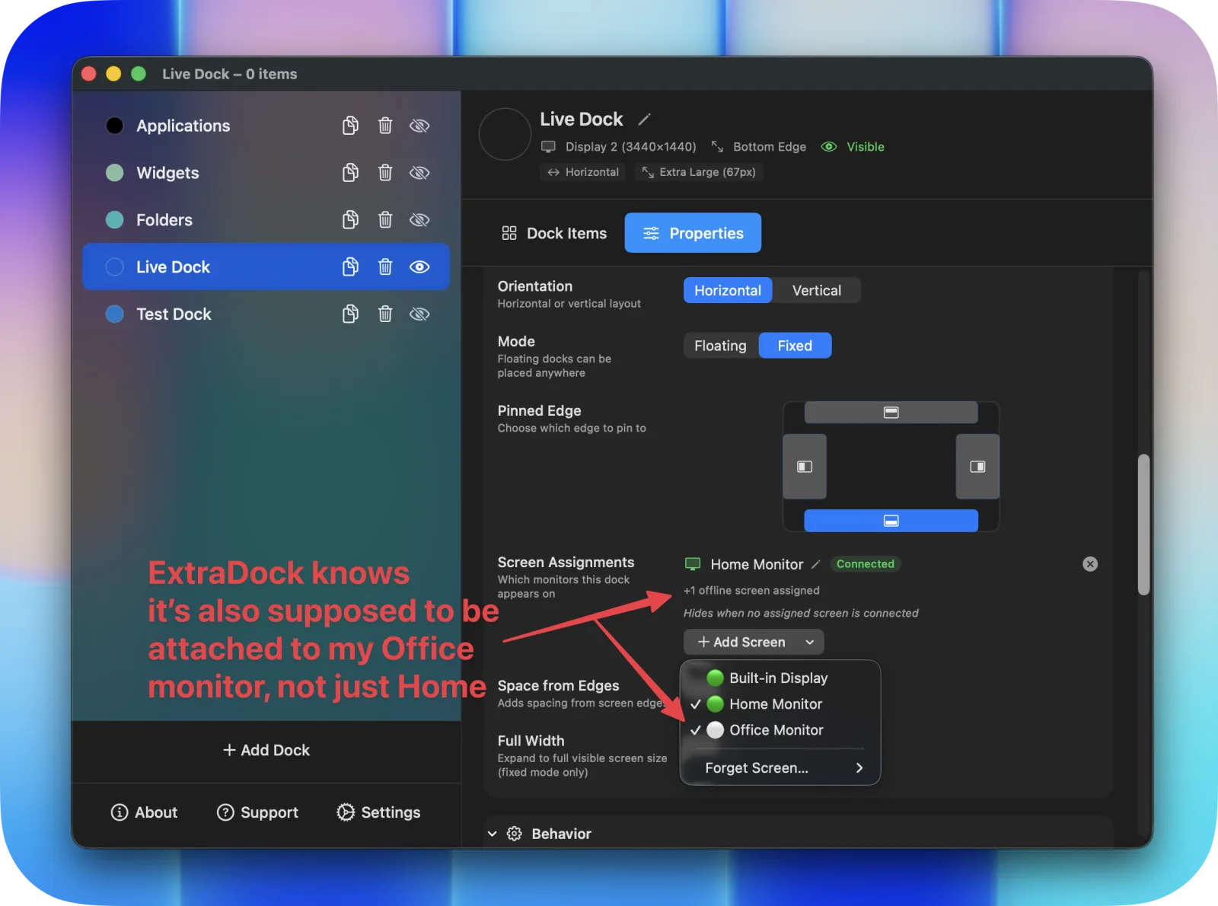Set mode to Fixed
This screenshot has height=906, width=1218.
(x=795, y=346)
